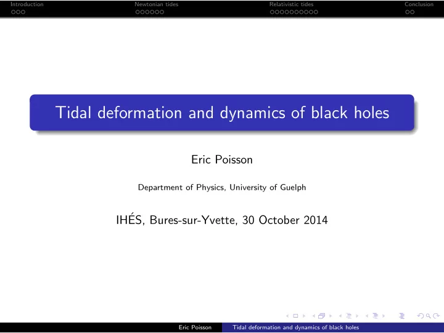The image size is (444, 333).
Task: Go to previous subsection arrow
Action: pos(340,316)
